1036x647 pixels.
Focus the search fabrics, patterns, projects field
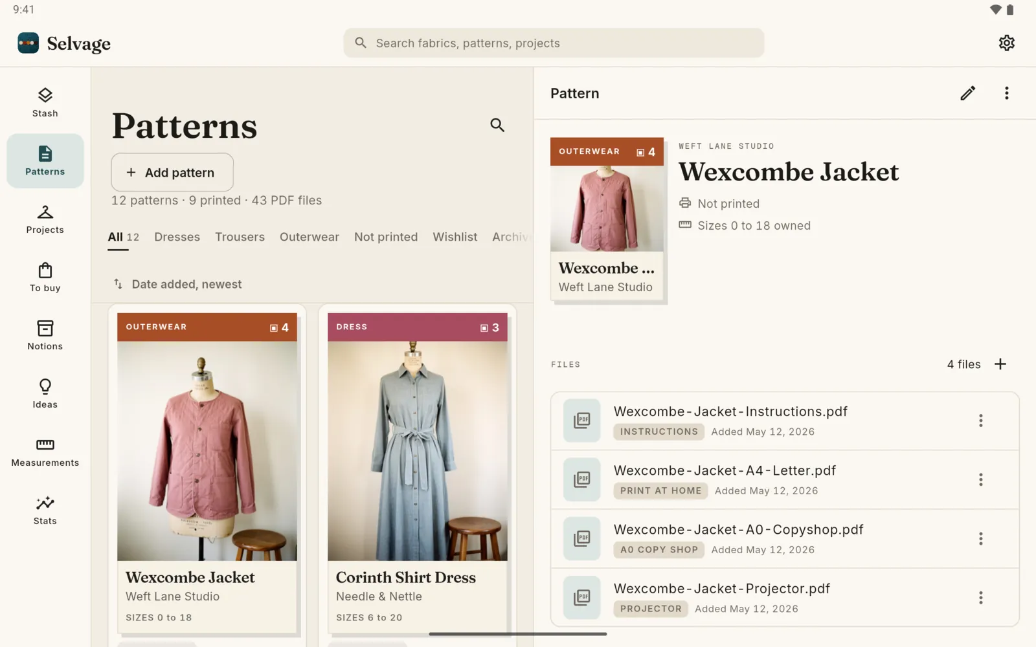point(554,43)
